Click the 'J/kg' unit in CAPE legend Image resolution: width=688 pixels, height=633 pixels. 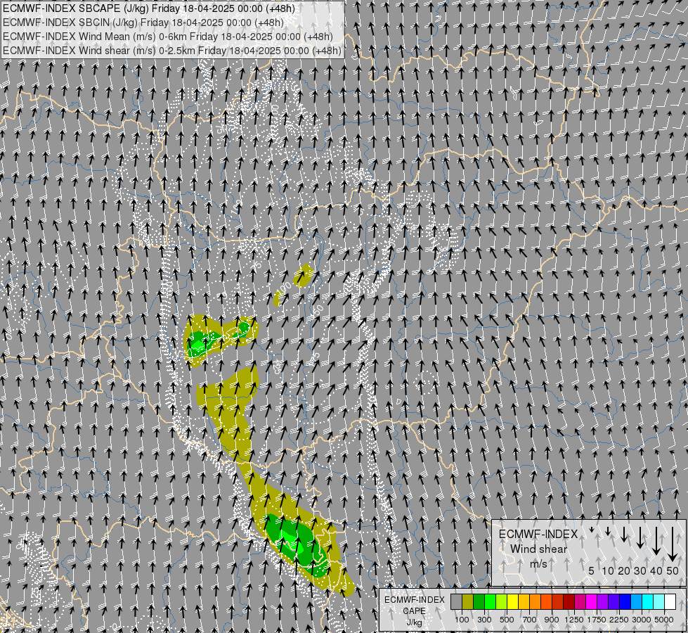tap(414, 622)
